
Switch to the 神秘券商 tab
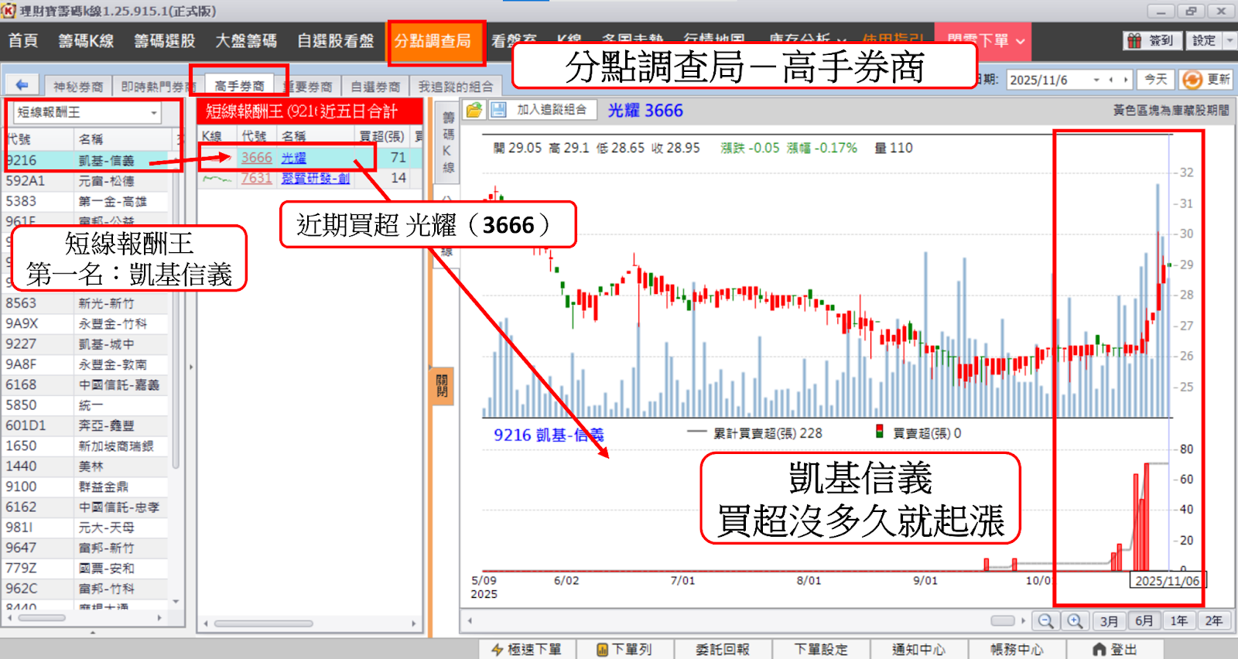78,87
